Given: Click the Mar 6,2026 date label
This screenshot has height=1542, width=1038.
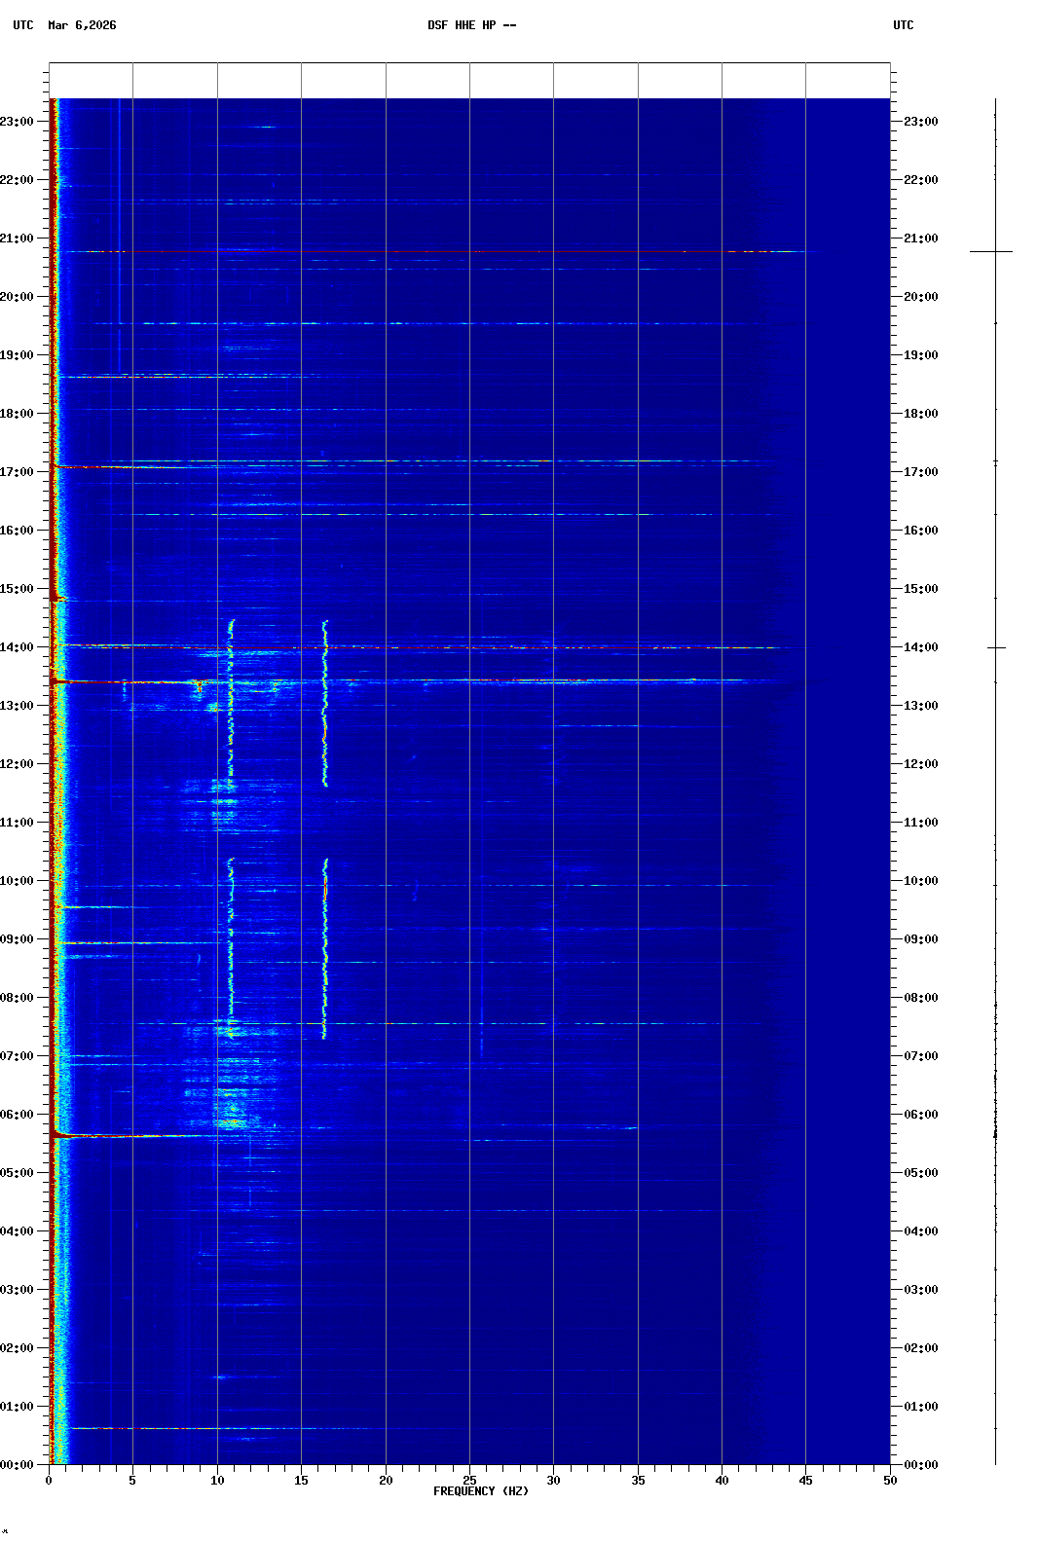Looking at the screenshot, I should pos(82,25).
